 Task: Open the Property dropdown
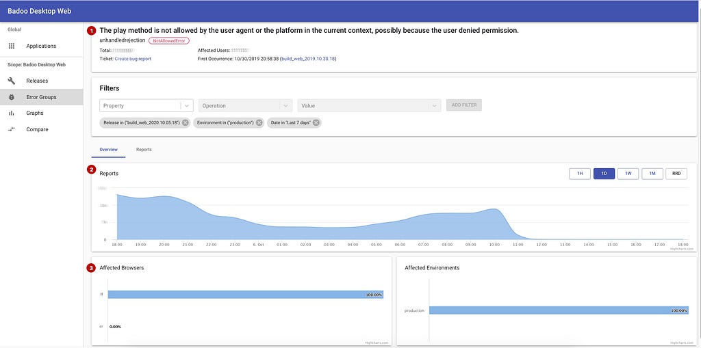(x=146, y=106)
